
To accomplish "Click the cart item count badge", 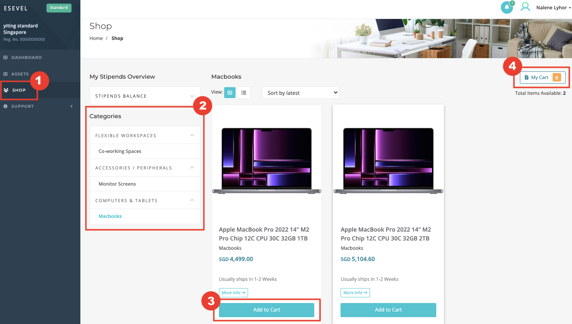I will click(557, 77).
